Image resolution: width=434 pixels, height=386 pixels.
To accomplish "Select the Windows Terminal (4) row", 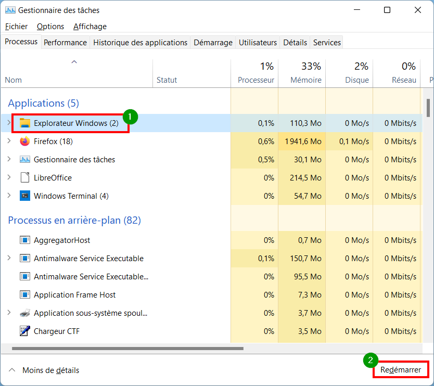I will [212, 196].
